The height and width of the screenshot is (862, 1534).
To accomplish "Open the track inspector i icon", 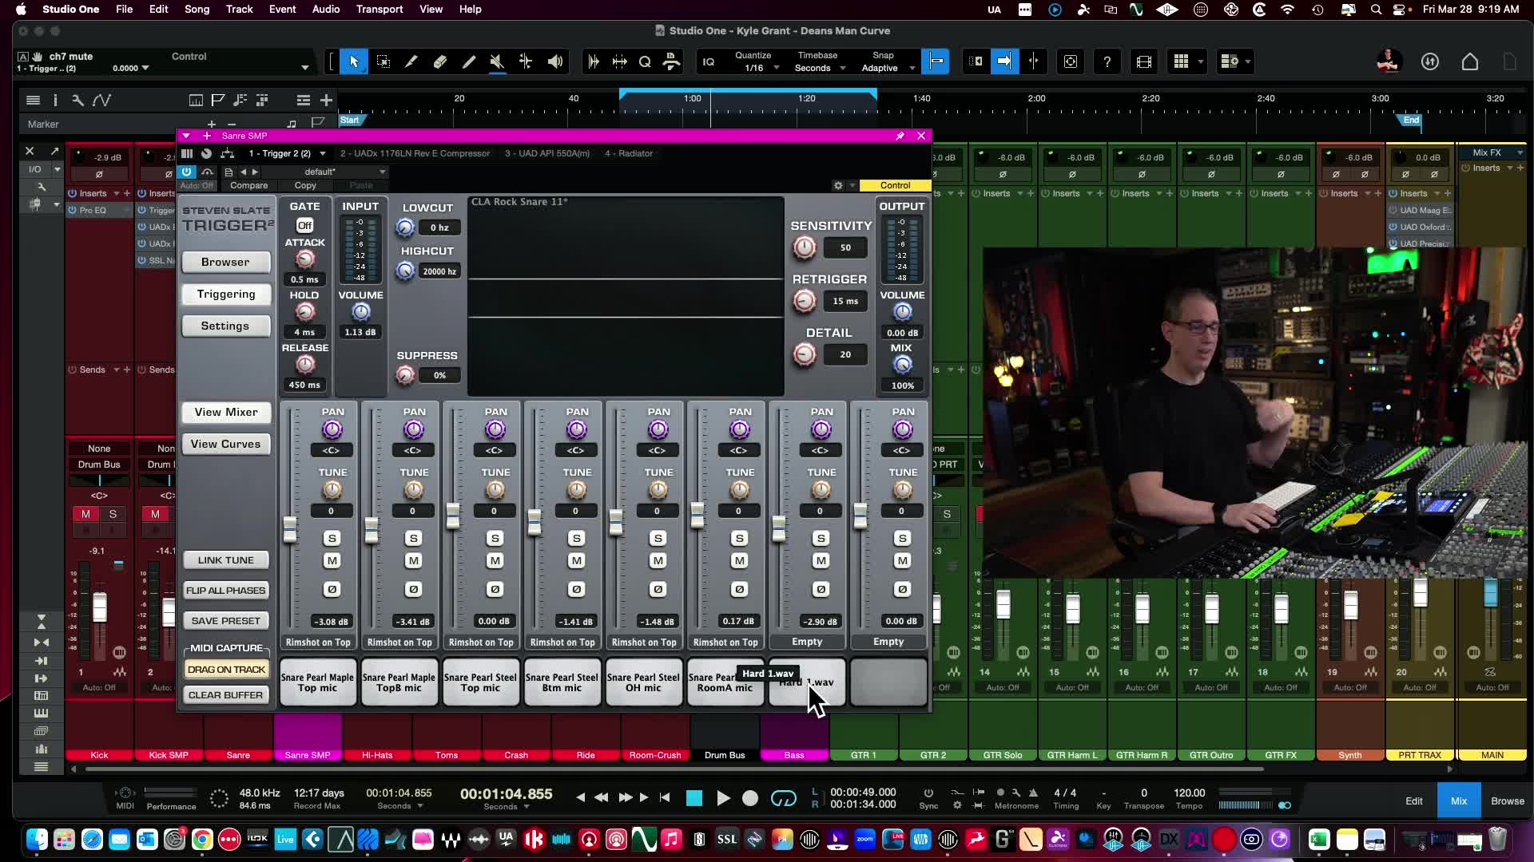I will (x=55, y=100).
